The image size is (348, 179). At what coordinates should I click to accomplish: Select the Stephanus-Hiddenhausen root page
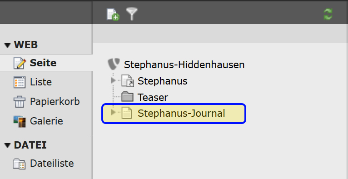point(184,65)
